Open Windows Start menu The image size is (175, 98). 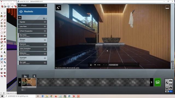point(2,96)
